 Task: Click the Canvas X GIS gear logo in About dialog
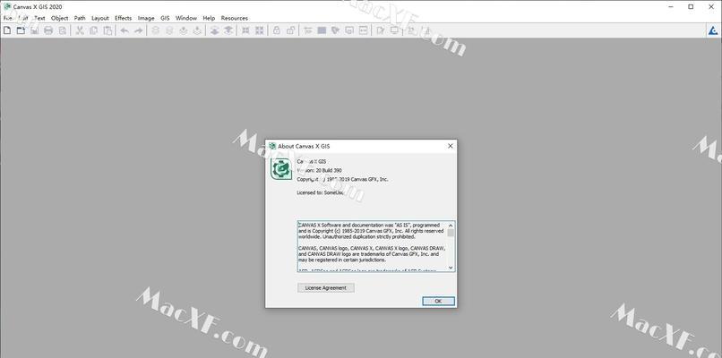[x=281, y=169]
